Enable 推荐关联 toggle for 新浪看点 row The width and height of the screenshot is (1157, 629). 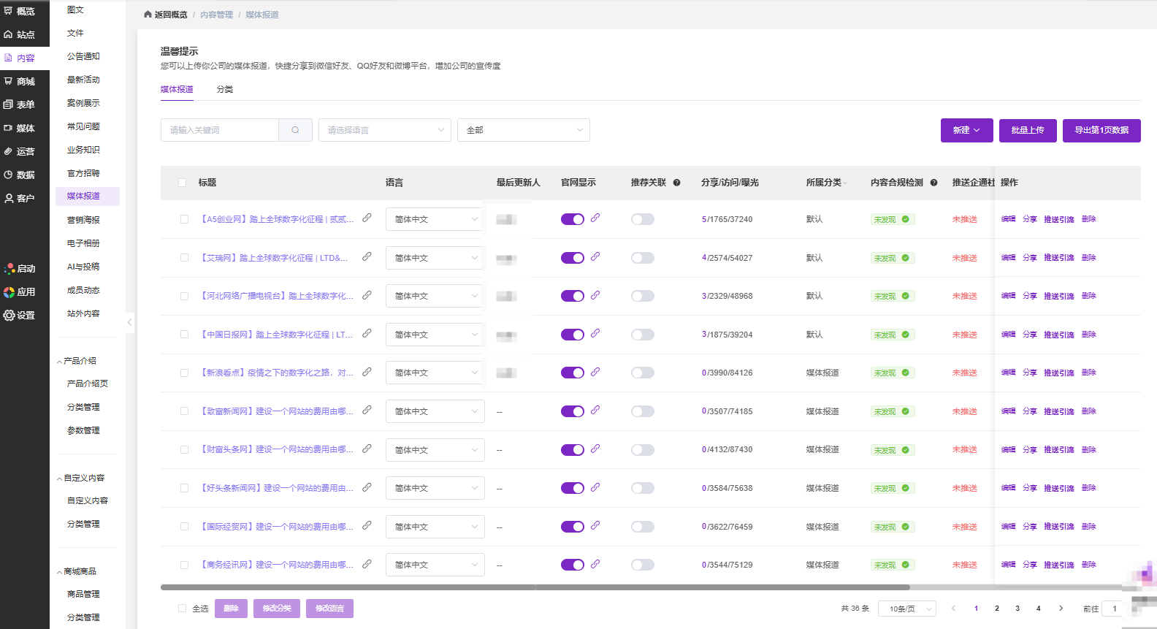click(642, 373)
